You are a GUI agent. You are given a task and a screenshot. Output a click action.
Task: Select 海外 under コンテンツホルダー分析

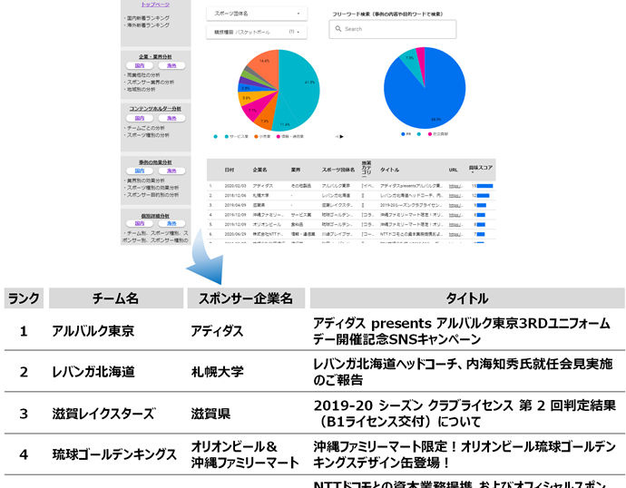(171, 118)
